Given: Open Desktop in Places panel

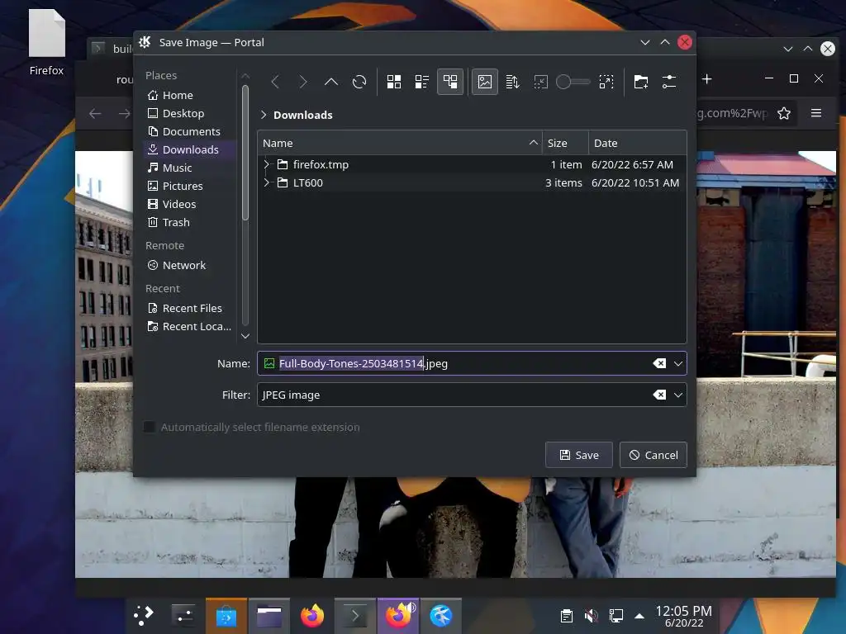Looking at the screenshot, I should [189, 114].
